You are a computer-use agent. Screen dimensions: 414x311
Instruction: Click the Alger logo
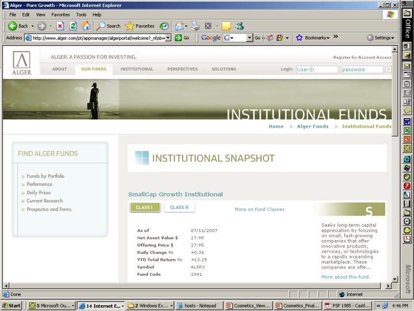point(22,63)
